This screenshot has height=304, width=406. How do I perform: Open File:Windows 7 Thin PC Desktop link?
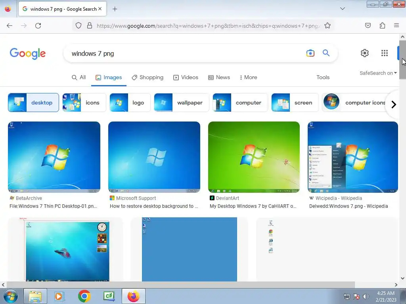[53, 206]
